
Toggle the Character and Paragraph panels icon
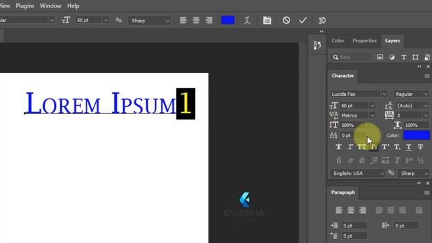point(267,20)
